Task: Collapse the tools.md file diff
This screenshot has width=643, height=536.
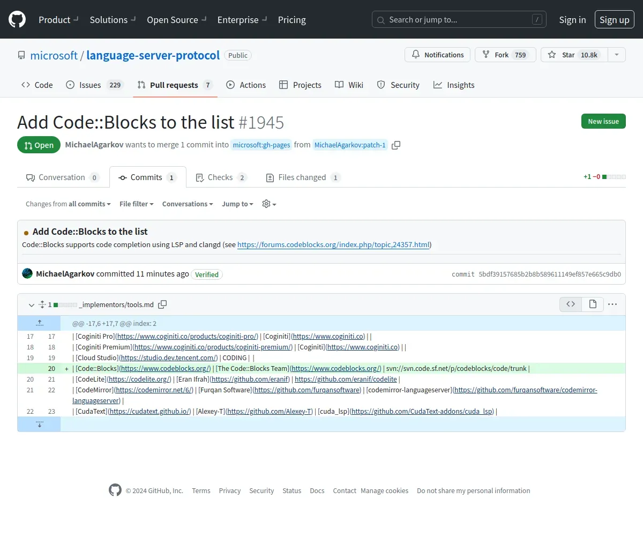Action: point(32,304)
